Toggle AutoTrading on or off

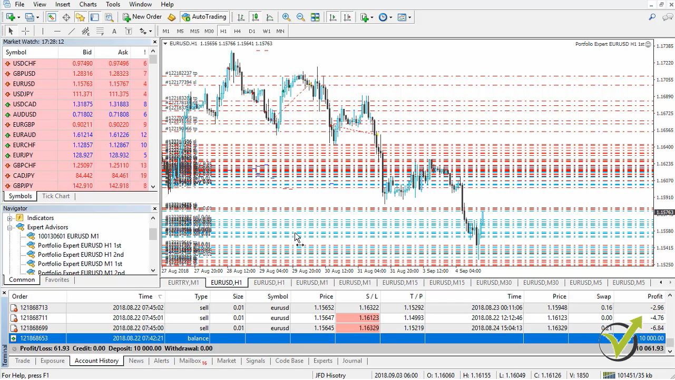tap(204, 16)
